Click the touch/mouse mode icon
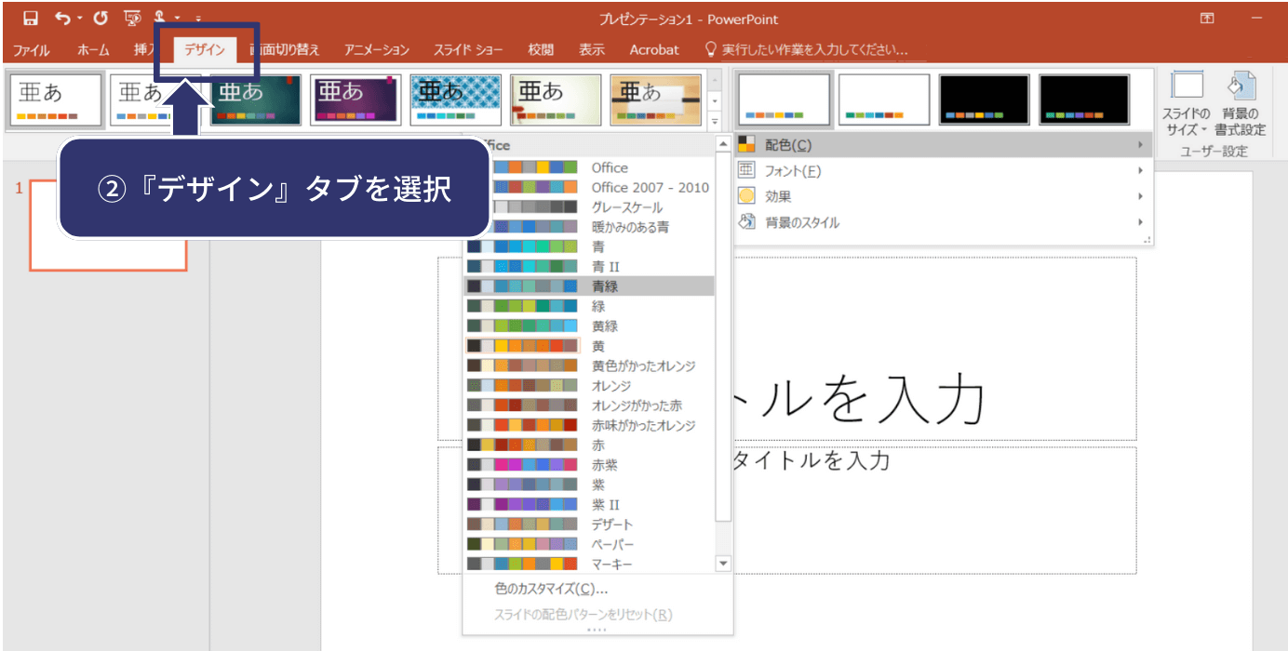 [158, 17]
